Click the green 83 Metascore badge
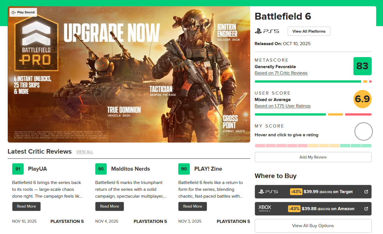This screenshot has width=383, height=234. [362, 66]
